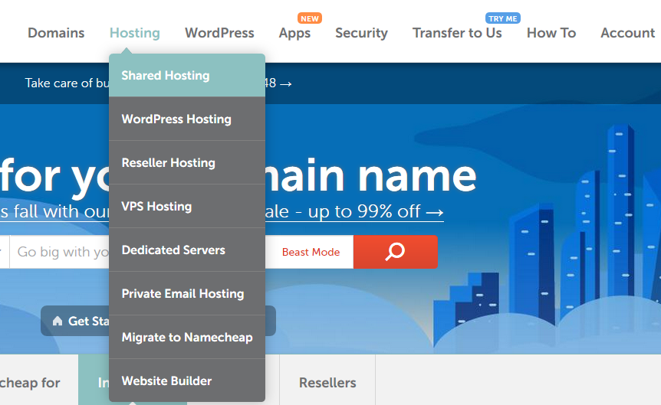Open Website Builder from the menu

pos(187,381)
